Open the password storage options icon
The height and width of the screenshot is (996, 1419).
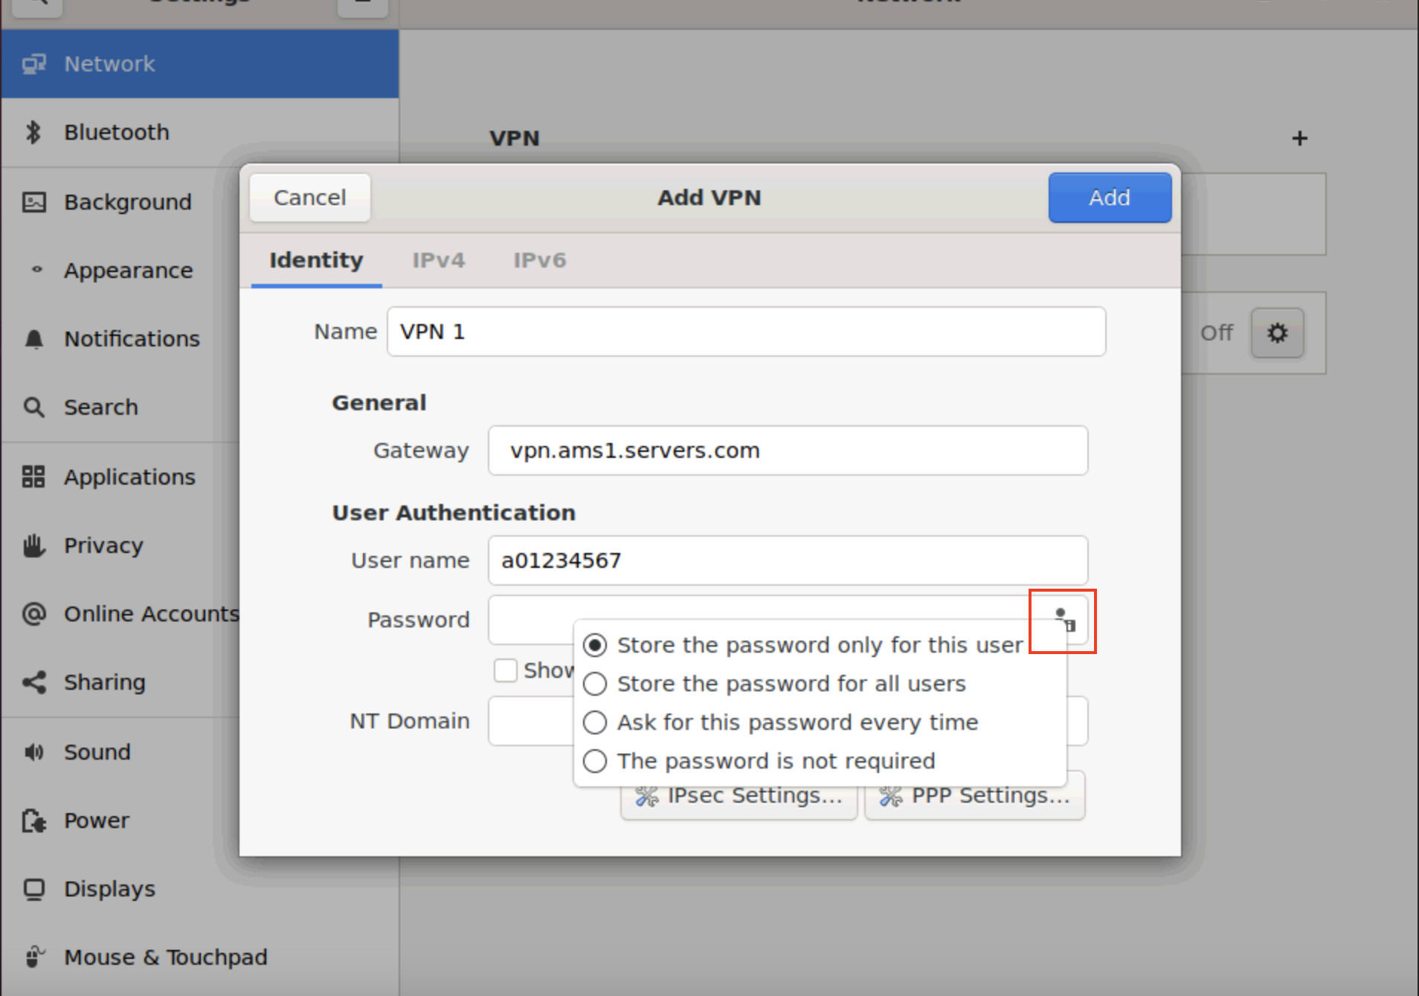click(x=1064, y=620)
